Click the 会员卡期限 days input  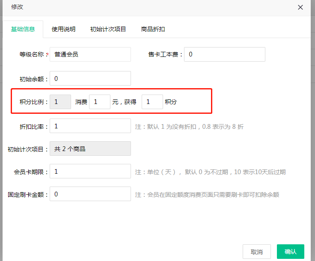click(x=90, y=172)
